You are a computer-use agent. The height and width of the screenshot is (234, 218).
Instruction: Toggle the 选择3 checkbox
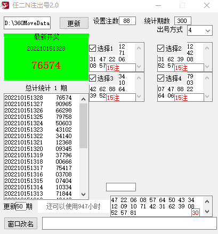pos(92,78)
